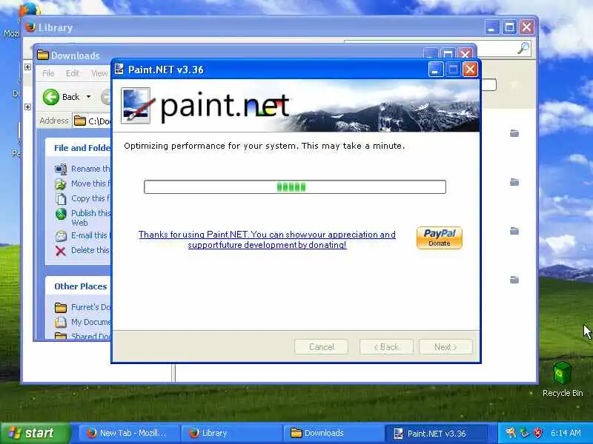Open the Edit menu in Downloads window
The height and width of the screenshot is (444, 593).
click(72, 73)
